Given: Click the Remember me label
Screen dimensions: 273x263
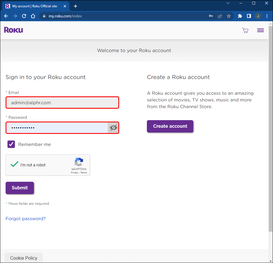Looking at the screenshot, I should 34,144.
